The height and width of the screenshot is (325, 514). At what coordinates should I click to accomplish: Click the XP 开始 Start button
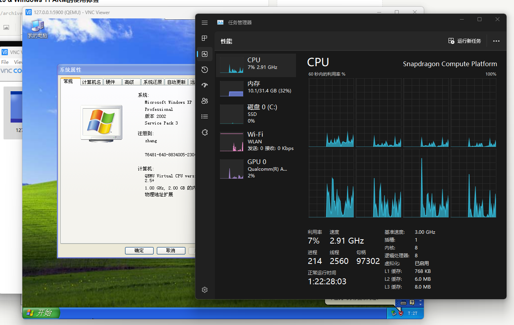[41, 313]
